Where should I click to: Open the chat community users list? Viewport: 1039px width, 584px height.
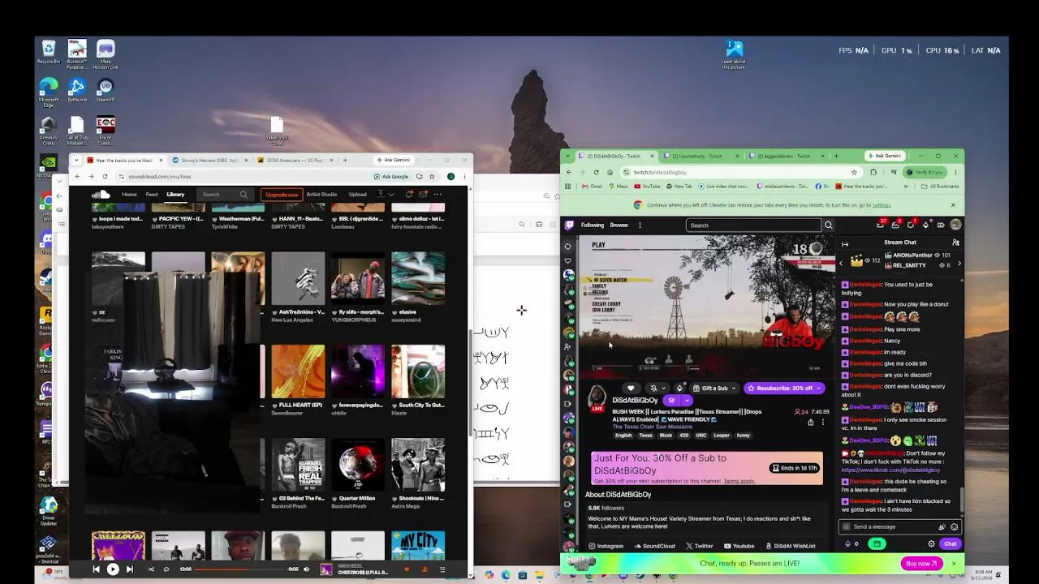(955, 243)
